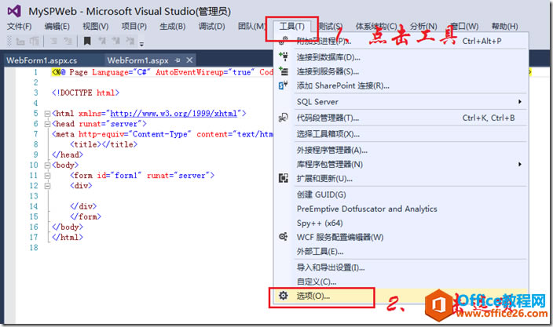
Task: Collapse the body element outline on line 10
Action: click(x=47, y=165)
